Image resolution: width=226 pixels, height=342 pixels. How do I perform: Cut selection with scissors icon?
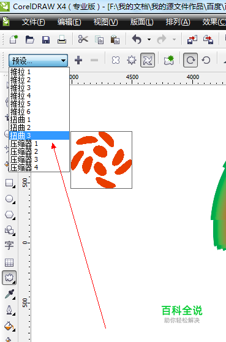pyautogui.click(x=83, y=39)
